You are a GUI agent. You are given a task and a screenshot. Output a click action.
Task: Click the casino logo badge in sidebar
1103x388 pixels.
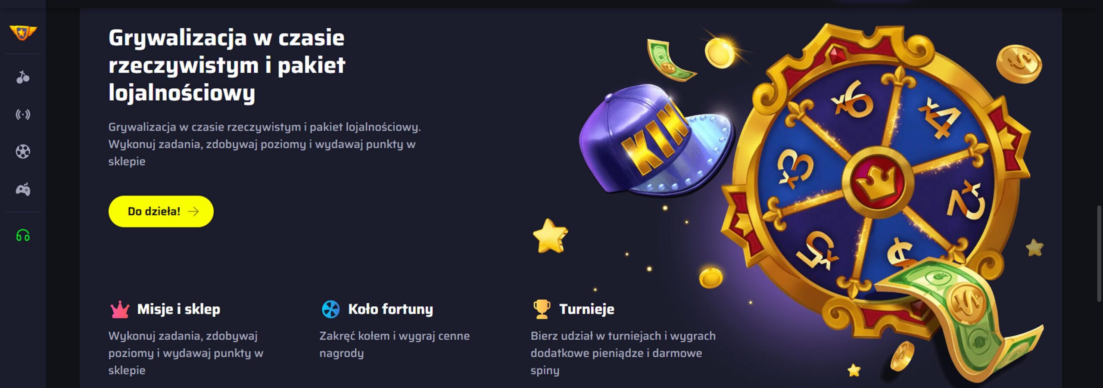pyautogui.click(x=23, y=32)
